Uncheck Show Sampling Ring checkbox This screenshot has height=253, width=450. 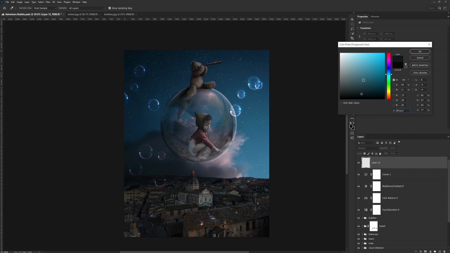(x=110, y=8)
